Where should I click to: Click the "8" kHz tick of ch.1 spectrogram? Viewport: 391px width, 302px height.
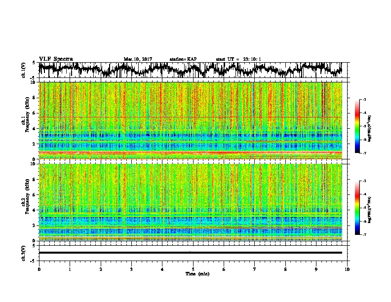coord(35,98)
